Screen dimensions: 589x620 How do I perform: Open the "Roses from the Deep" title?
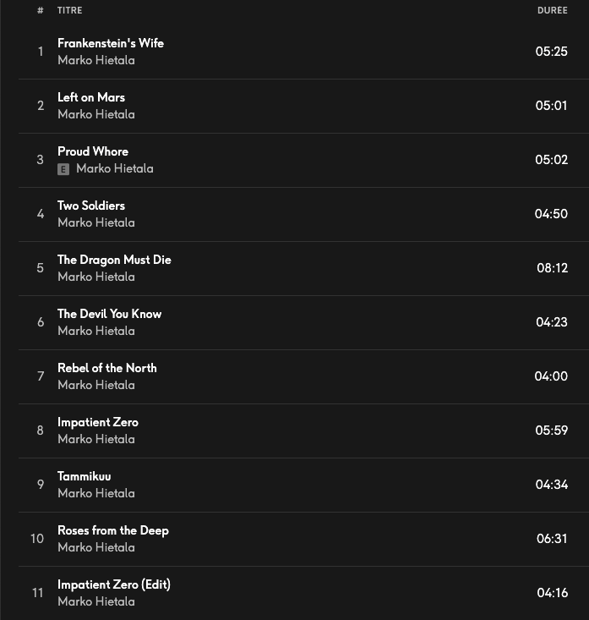coord(113,530)
